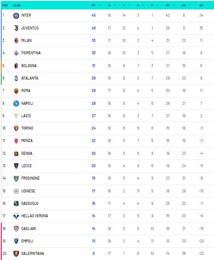214x260 pixels.
Task: Sort table by PT column arrow
Action: tap(100, 5)
